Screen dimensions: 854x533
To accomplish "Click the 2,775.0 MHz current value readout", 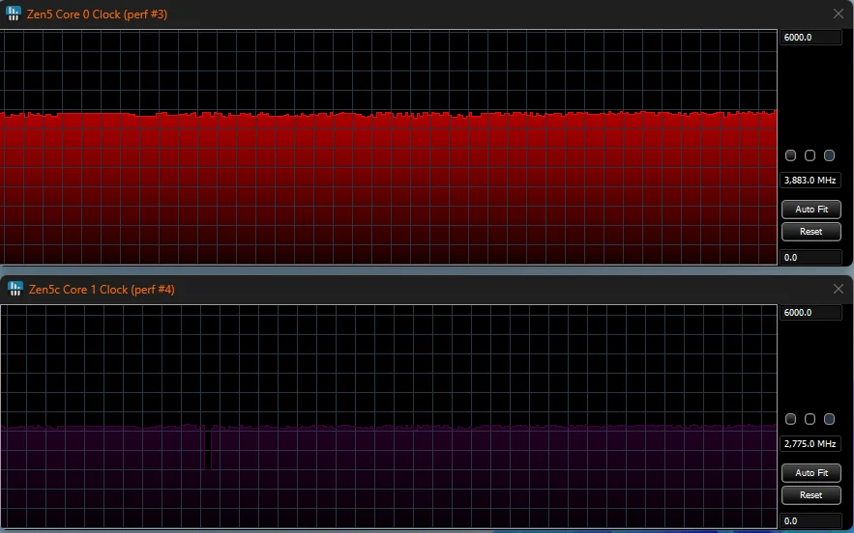I will coord(810,444).
